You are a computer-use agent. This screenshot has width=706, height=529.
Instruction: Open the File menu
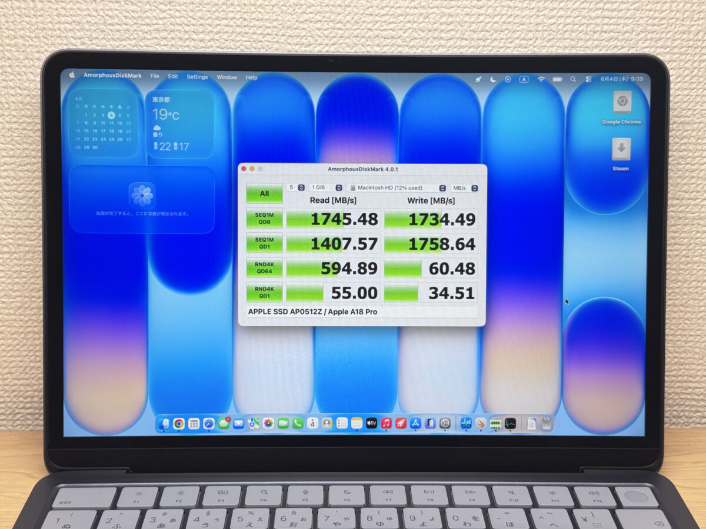click(155, 76)
